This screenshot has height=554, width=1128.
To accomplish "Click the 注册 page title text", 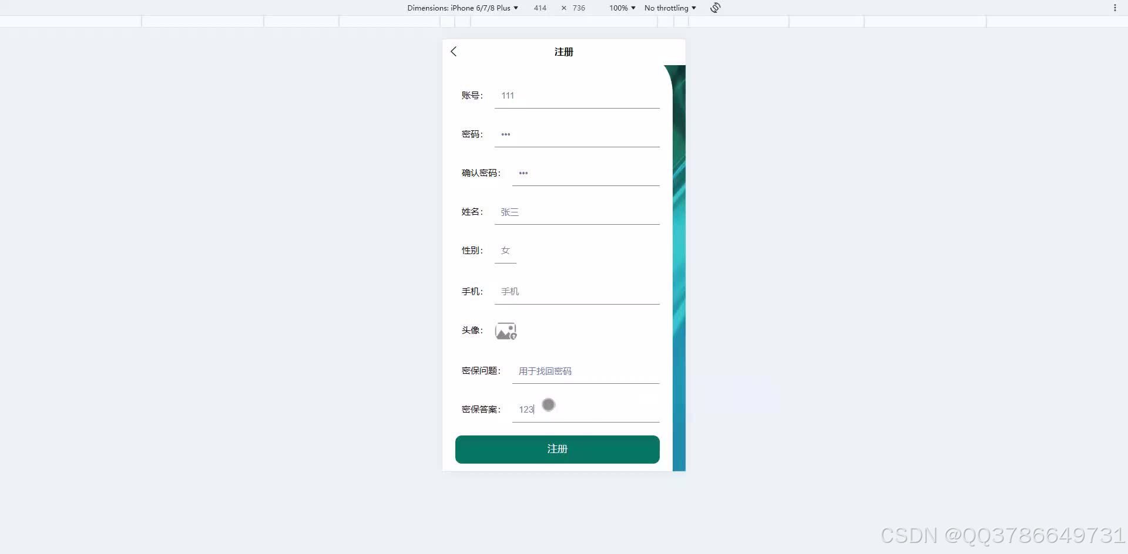I will tap(563, 52).
